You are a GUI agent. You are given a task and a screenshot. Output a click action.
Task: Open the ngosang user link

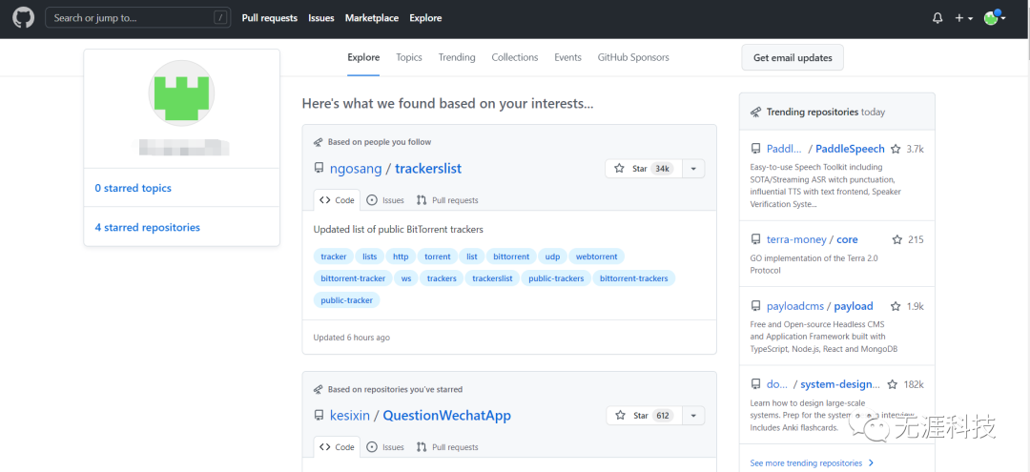(356, 169)
